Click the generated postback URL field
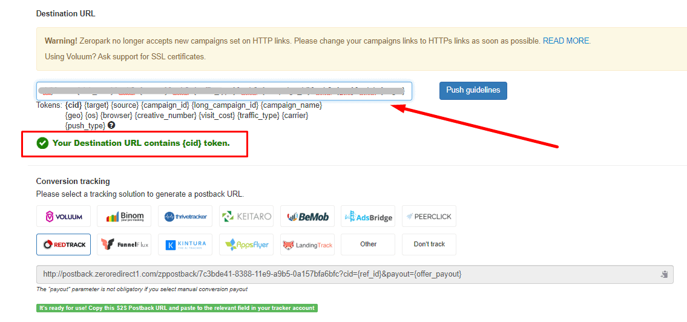Viewport: 687px width, 322px height. pyautogui.click(x=345, y=274)
